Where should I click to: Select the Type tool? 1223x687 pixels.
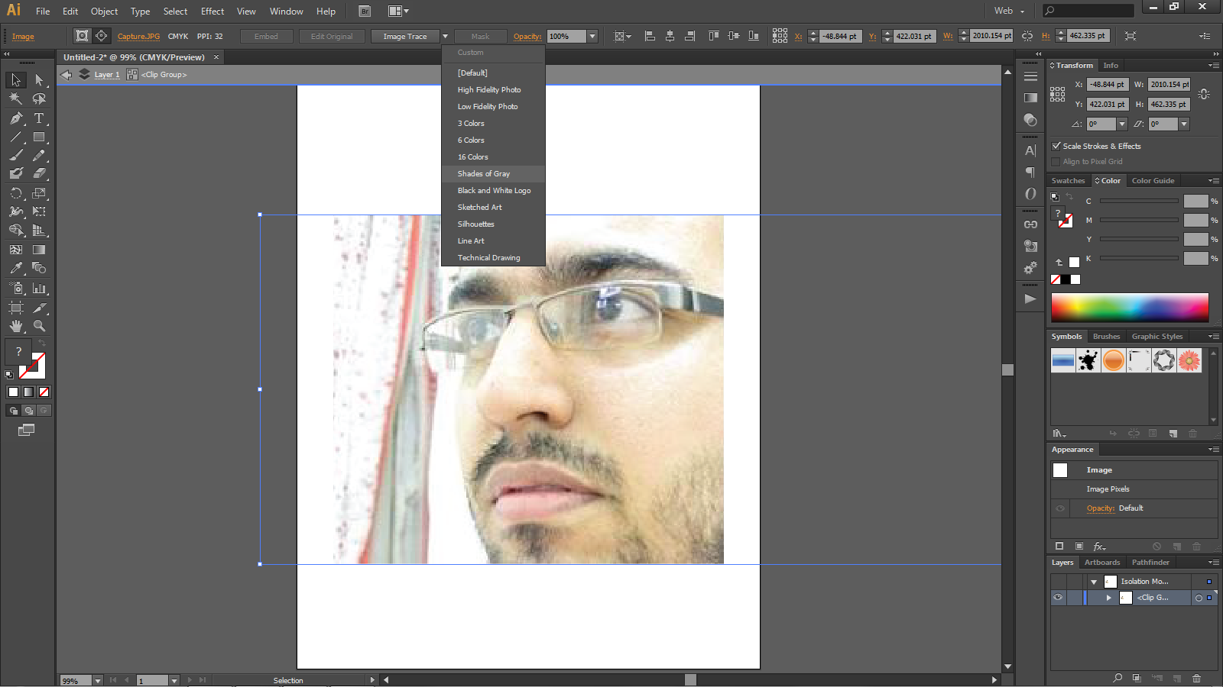point(39,118)
